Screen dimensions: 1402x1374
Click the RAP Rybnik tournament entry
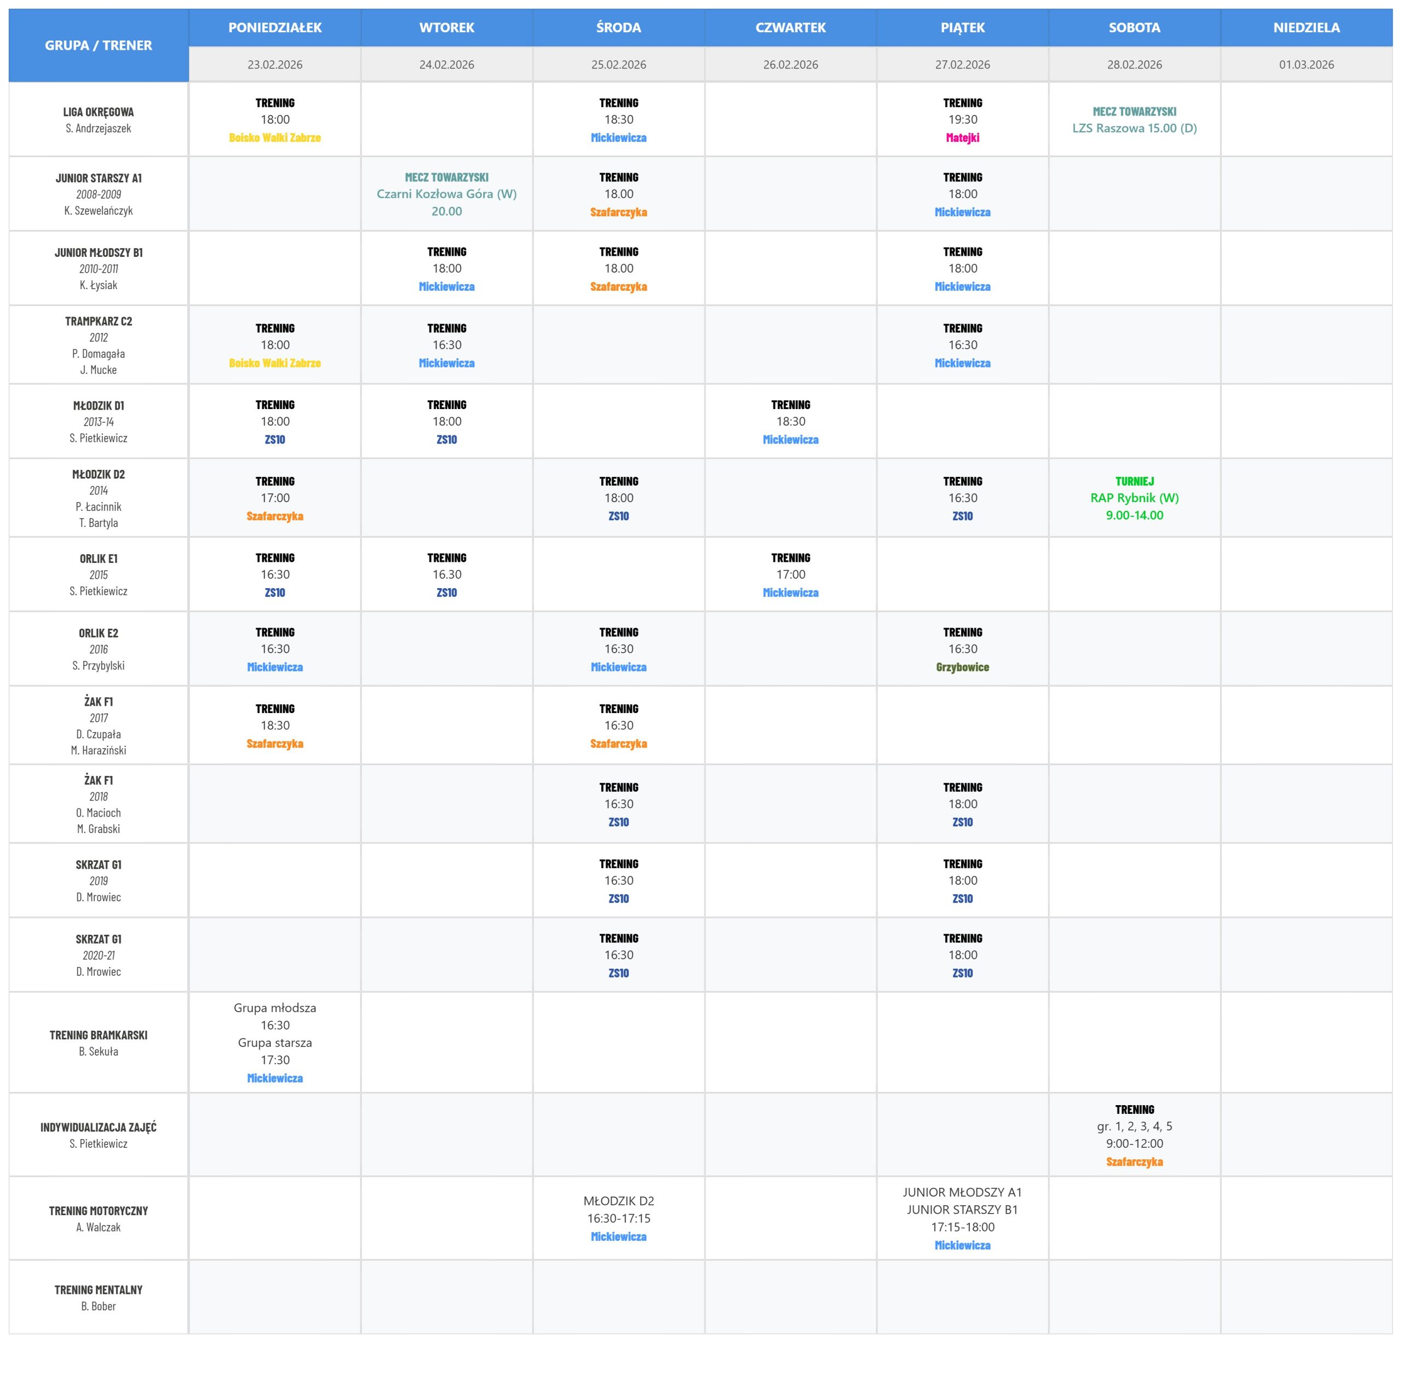tap(1134, 498)
